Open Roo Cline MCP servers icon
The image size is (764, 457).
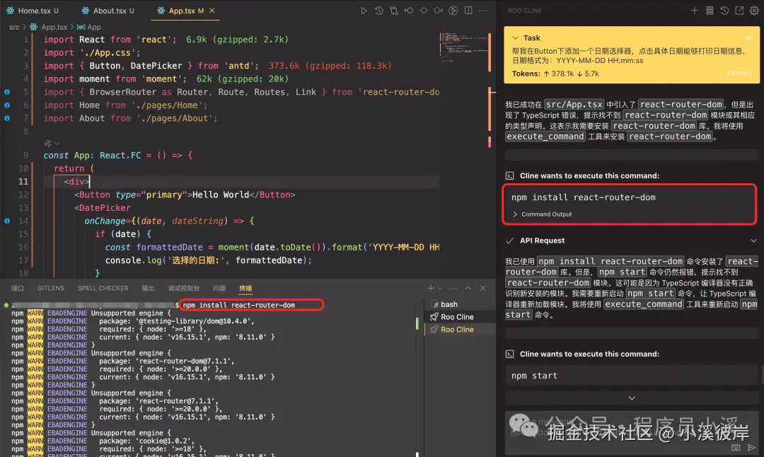pyautogui.click(x=710, y=11)
